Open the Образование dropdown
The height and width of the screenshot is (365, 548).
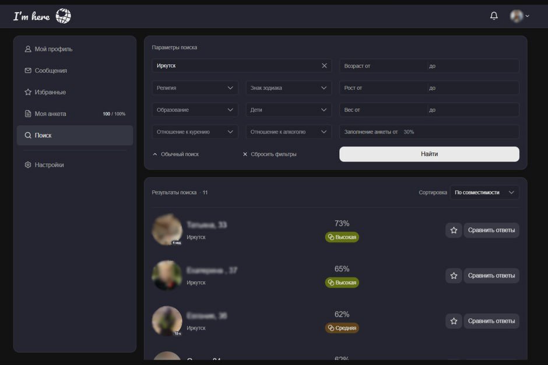195,110
